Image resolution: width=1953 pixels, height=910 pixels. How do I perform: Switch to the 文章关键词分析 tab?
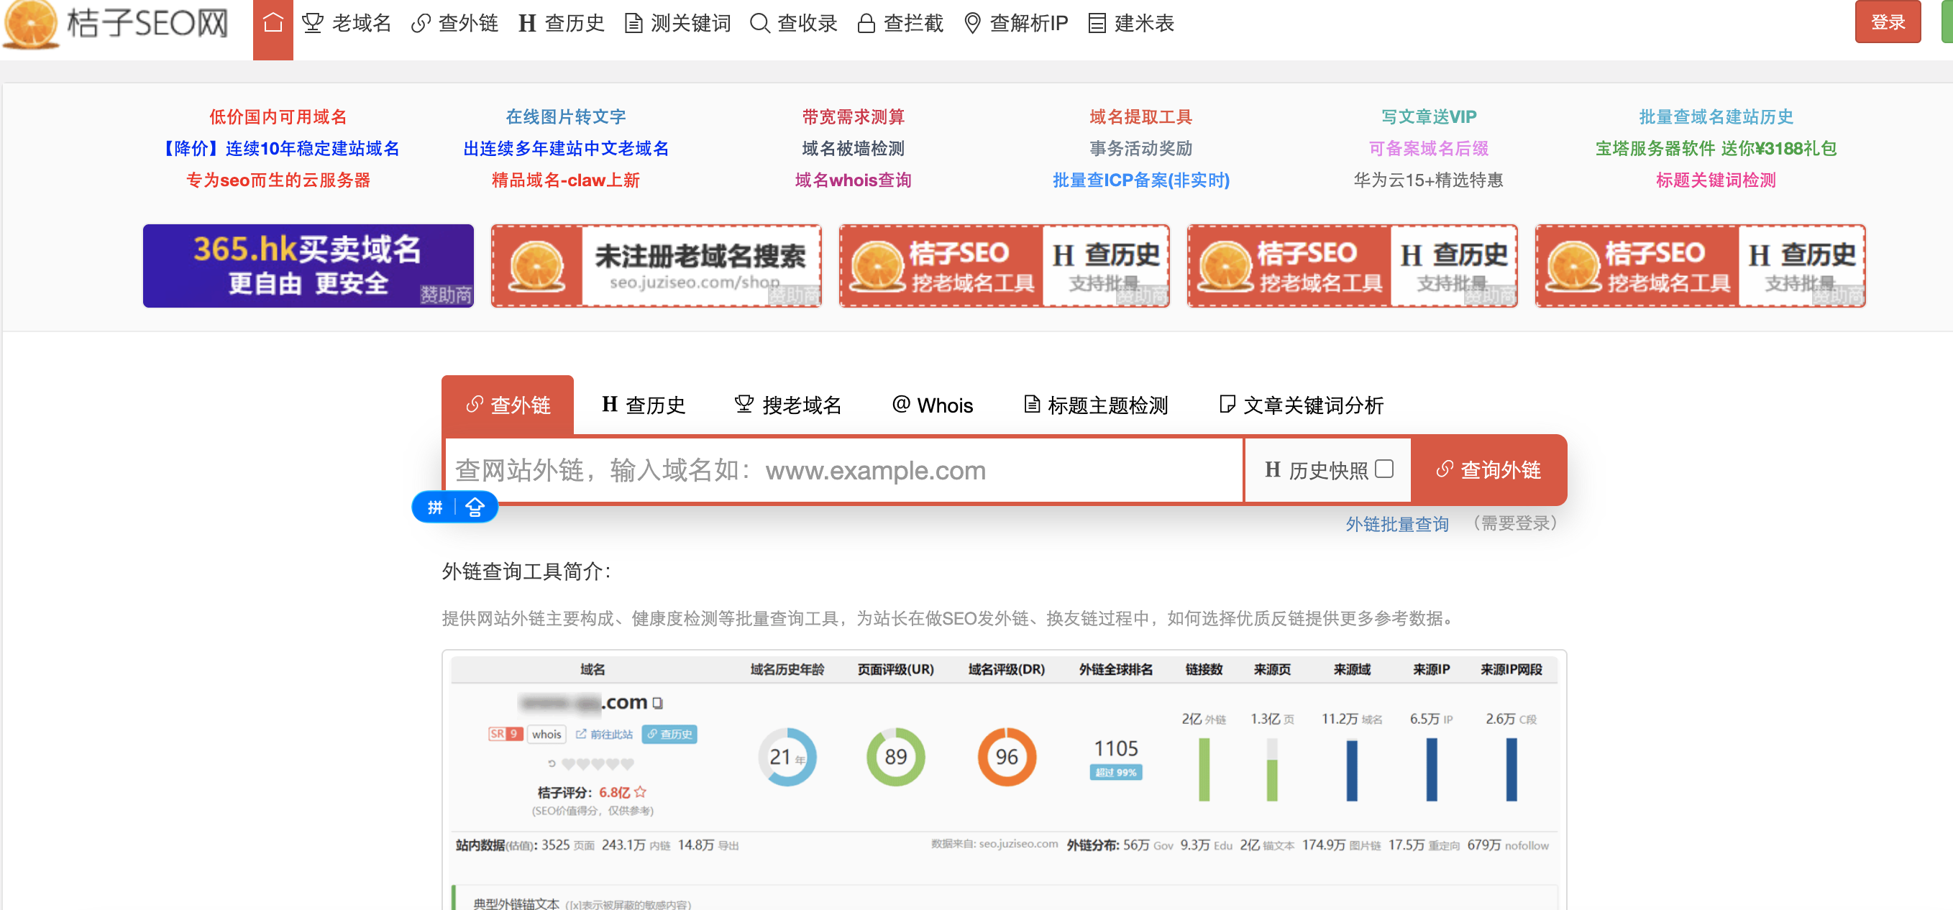1301,405
